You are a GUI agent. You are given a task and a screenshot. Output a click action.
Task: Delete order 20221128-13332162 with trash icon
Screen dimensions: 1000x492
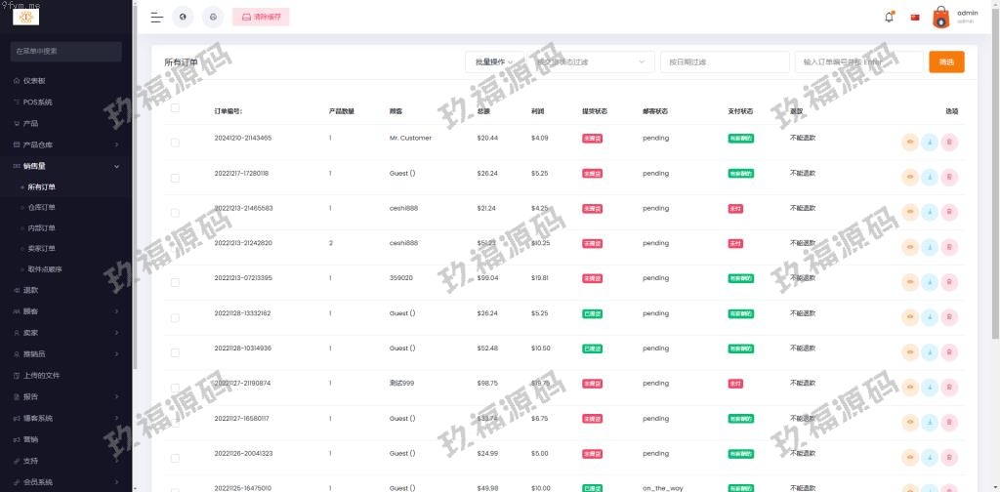tap(949, 317)
